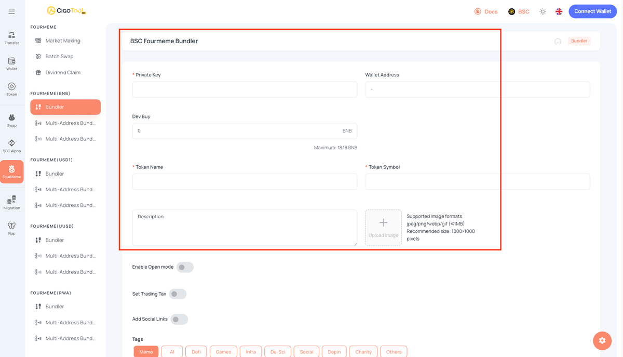The width and height of the screenshot is (623, 357).
Task: Select the FourMeme sidebar icon
Action: [11, 172]
